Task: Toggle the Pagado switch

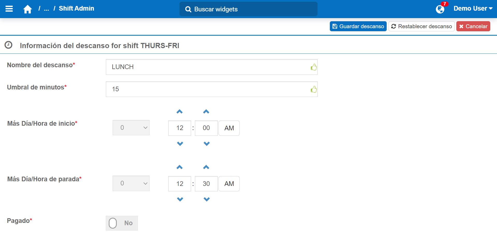Action: pyautogui.click(x=122, y=223)
